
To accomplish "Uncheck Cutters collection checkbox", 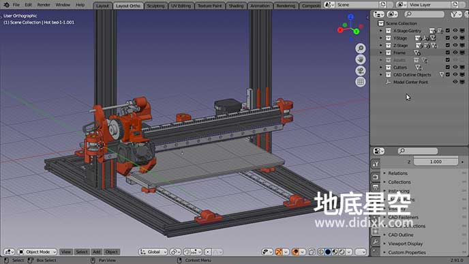I will tap(448, 68).
